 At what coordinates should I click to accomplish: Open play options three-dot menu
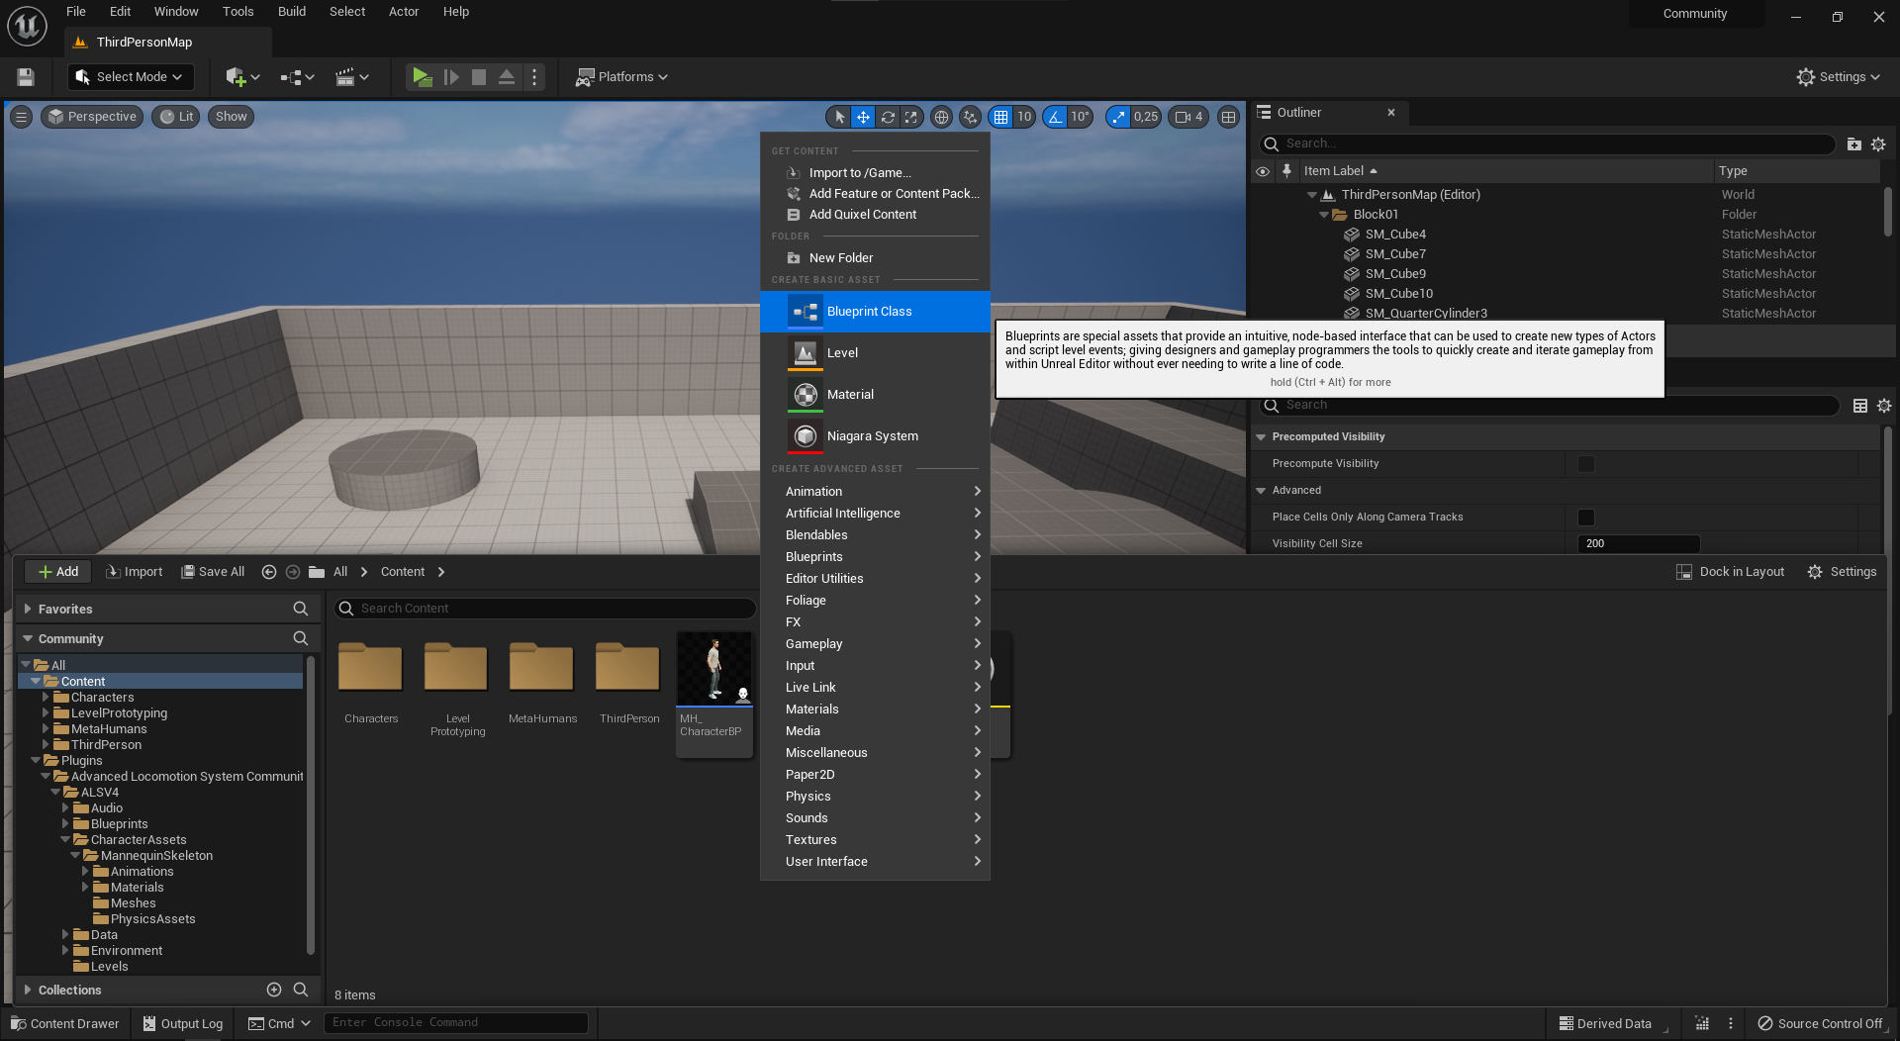point(534,77)
